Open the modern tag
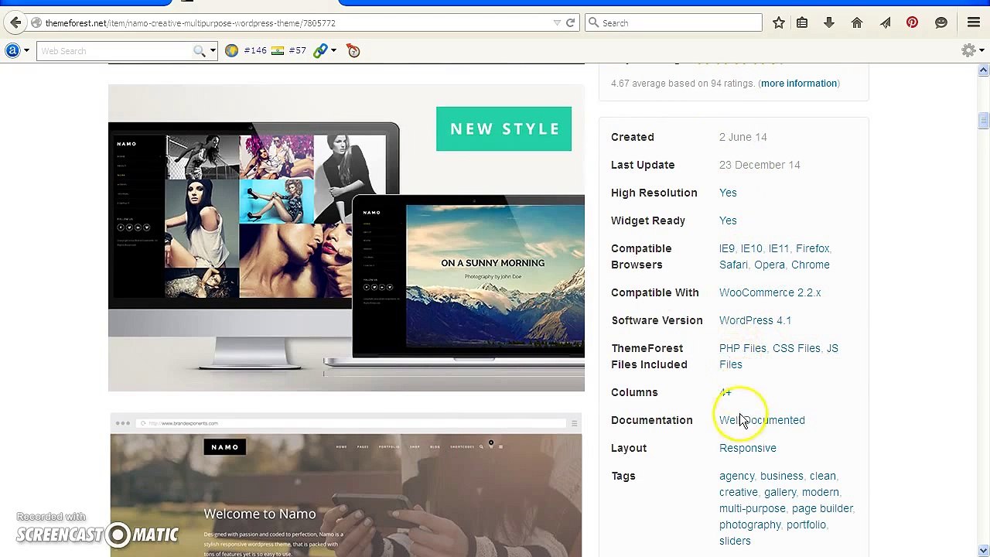Viewport: 990px width, 557px height. coord(820,492)
